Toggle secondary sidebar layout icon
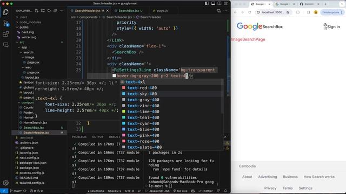 point(219,3)
